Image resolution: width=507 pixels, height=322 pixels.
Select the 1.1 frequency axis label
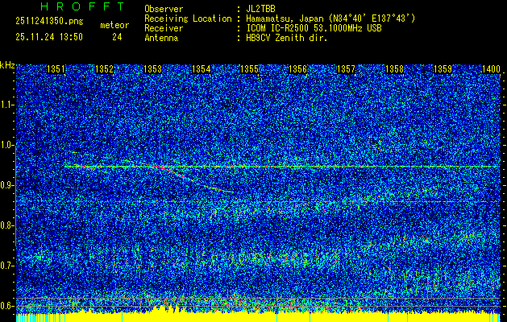coord(7,105)
